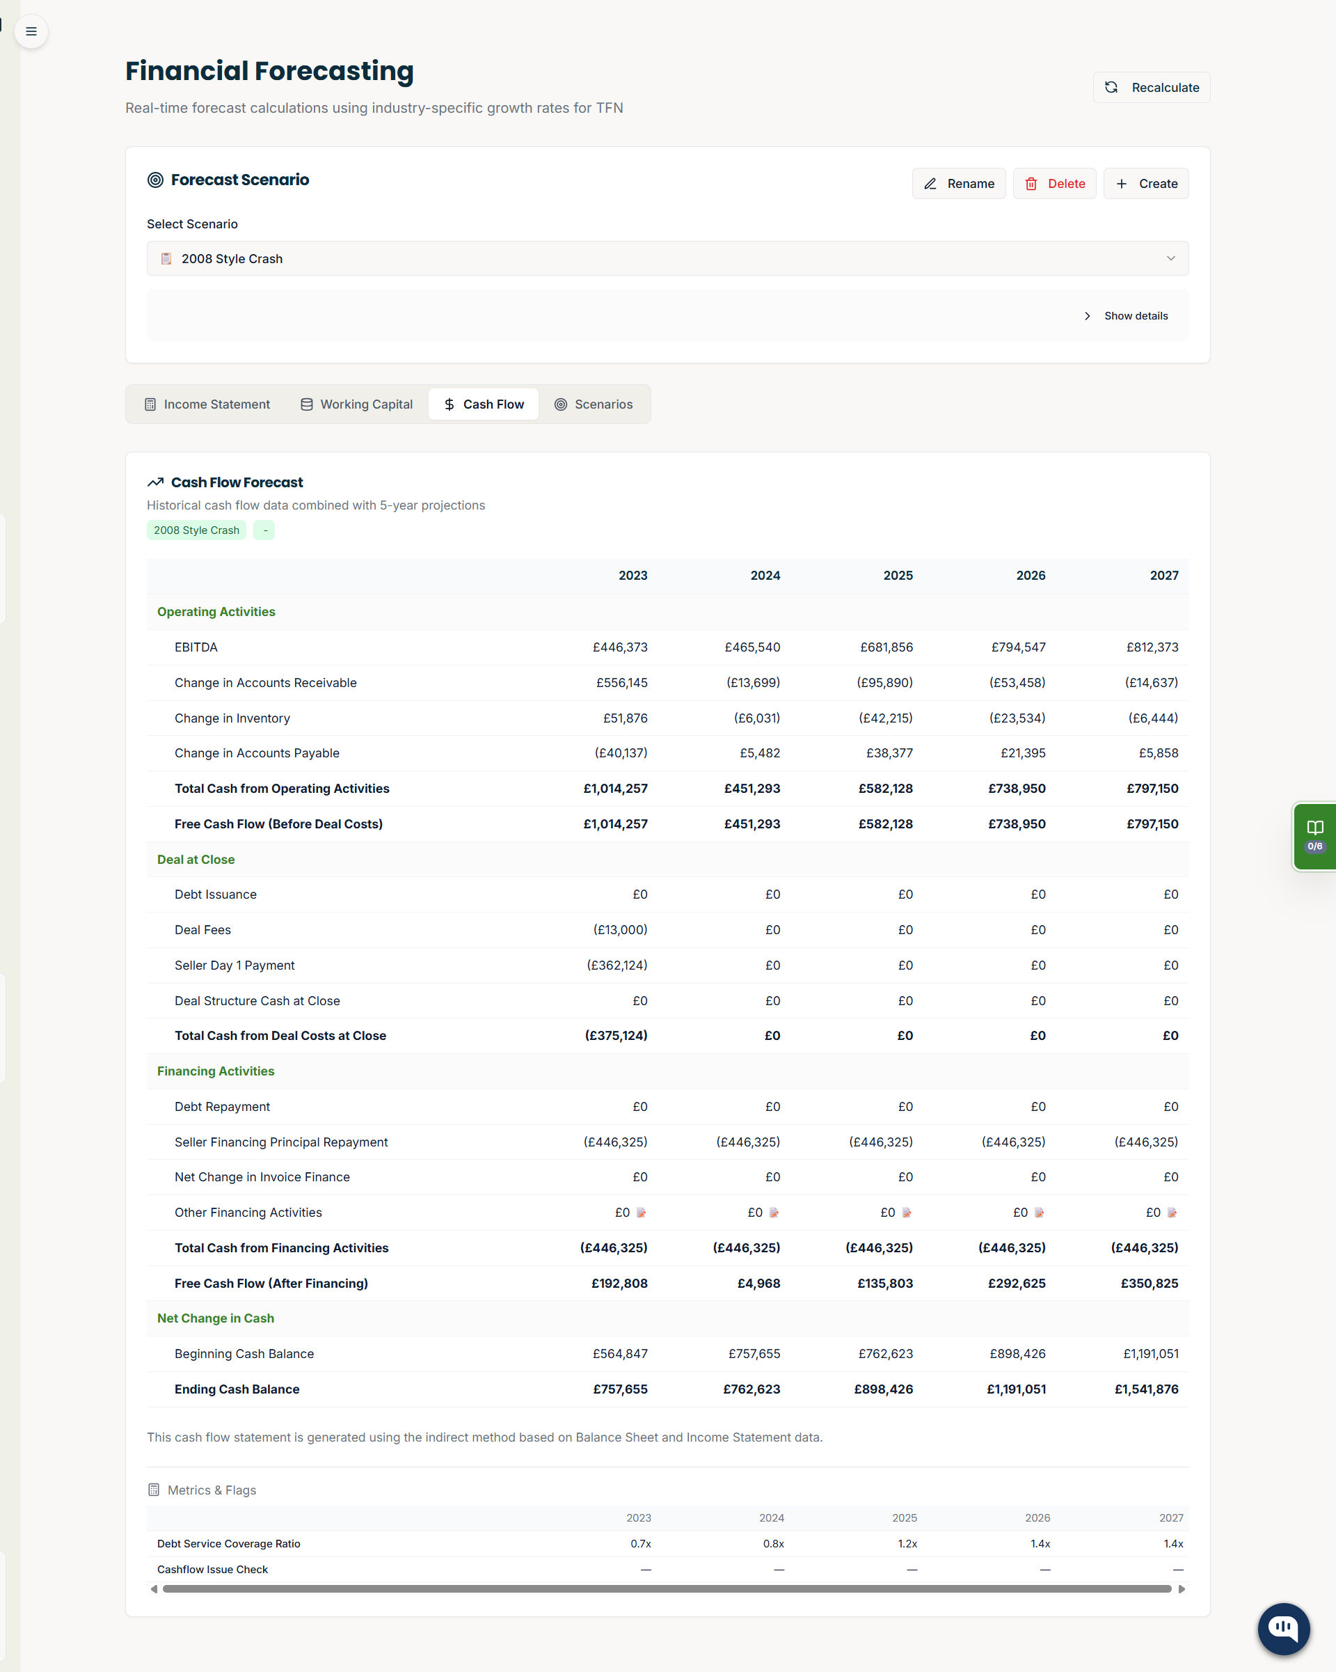Viewport: 1336px width, 1672px height.
Task: Click the horizontal table scrollbar
Action: (667, 1589)
